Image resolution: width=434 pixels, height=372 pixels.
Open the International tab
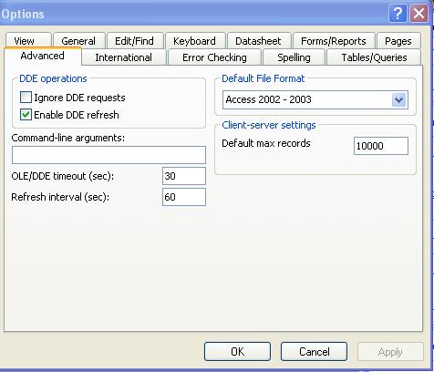pyautogui.click(x=124, y=57)
